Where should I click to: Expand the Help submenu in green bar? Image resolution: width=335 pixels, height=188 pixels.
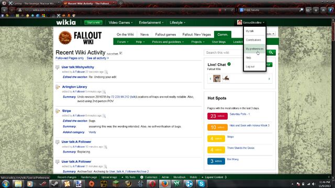click(x=140, y=42)
